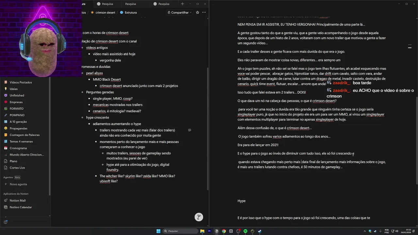Click the A 10 geração icon
This screenshot has height=235, width=418.
coord(6,122)
